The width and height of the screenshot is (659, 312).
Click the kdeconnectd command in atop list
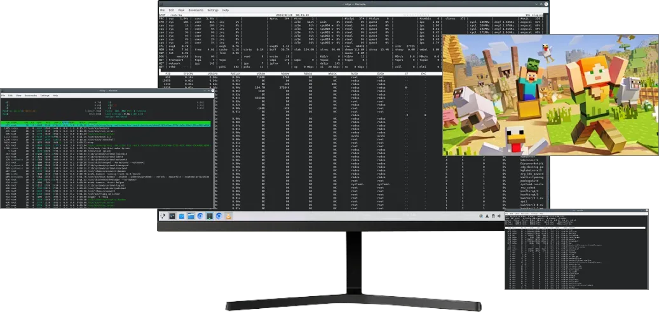[x=529, y=160]
